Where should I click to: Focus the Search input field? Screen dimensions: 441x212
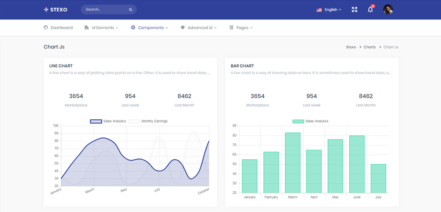[109, 9]
